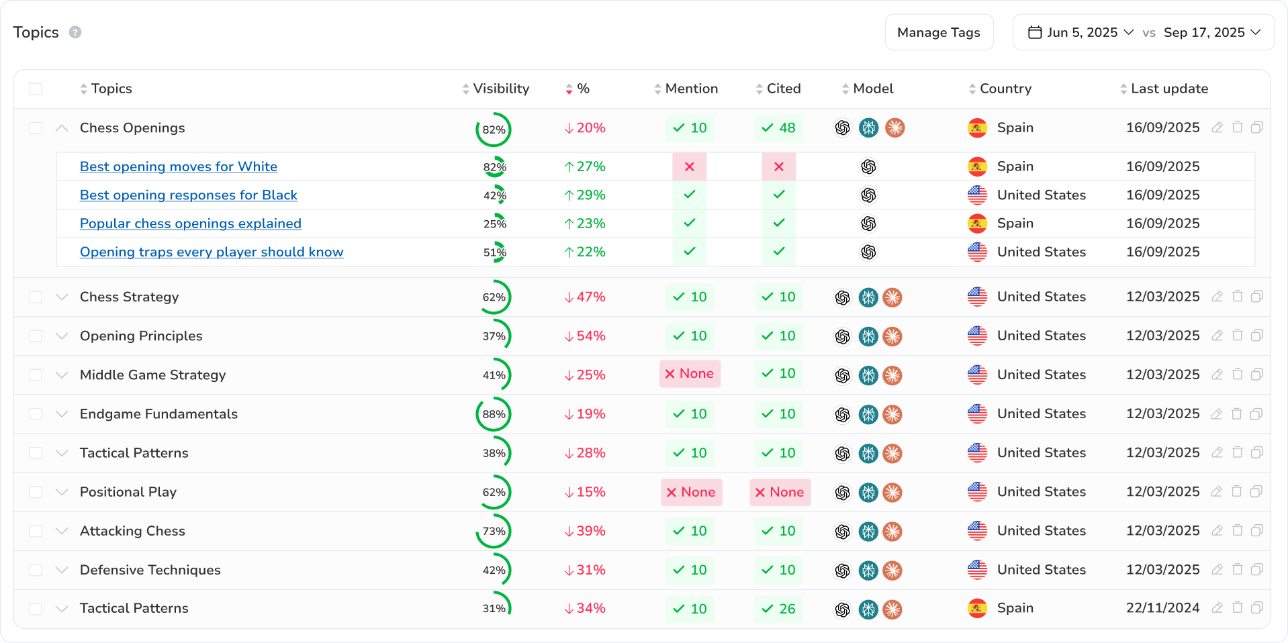Click the ChatGPT model icon in Chess Openings row
The width and height of the screenshot is (1288, 643).
pos(842,128)
